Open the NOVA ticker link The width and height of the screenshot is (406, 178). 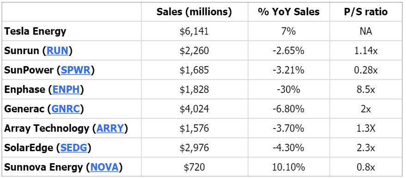tap(104, 167)
